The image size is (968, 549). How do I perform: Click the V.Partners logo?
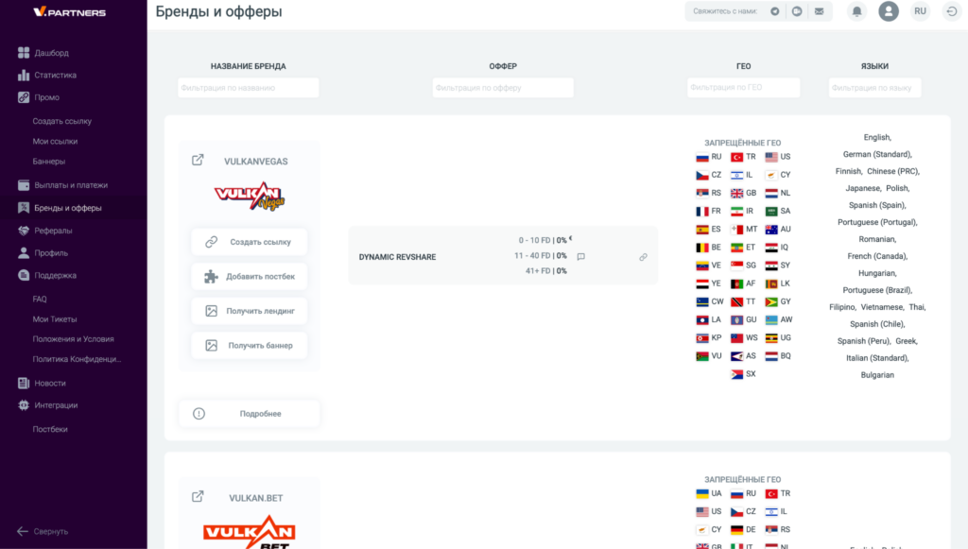pos(69,11)
